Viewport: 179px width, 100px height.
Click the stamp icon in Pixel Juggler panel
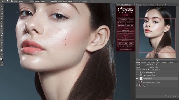123,12
